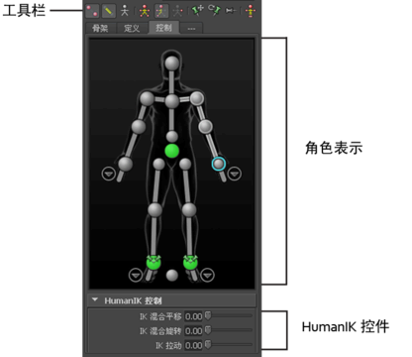
Task: Open the 定义 tab
Action: click(x=132, y=29)
